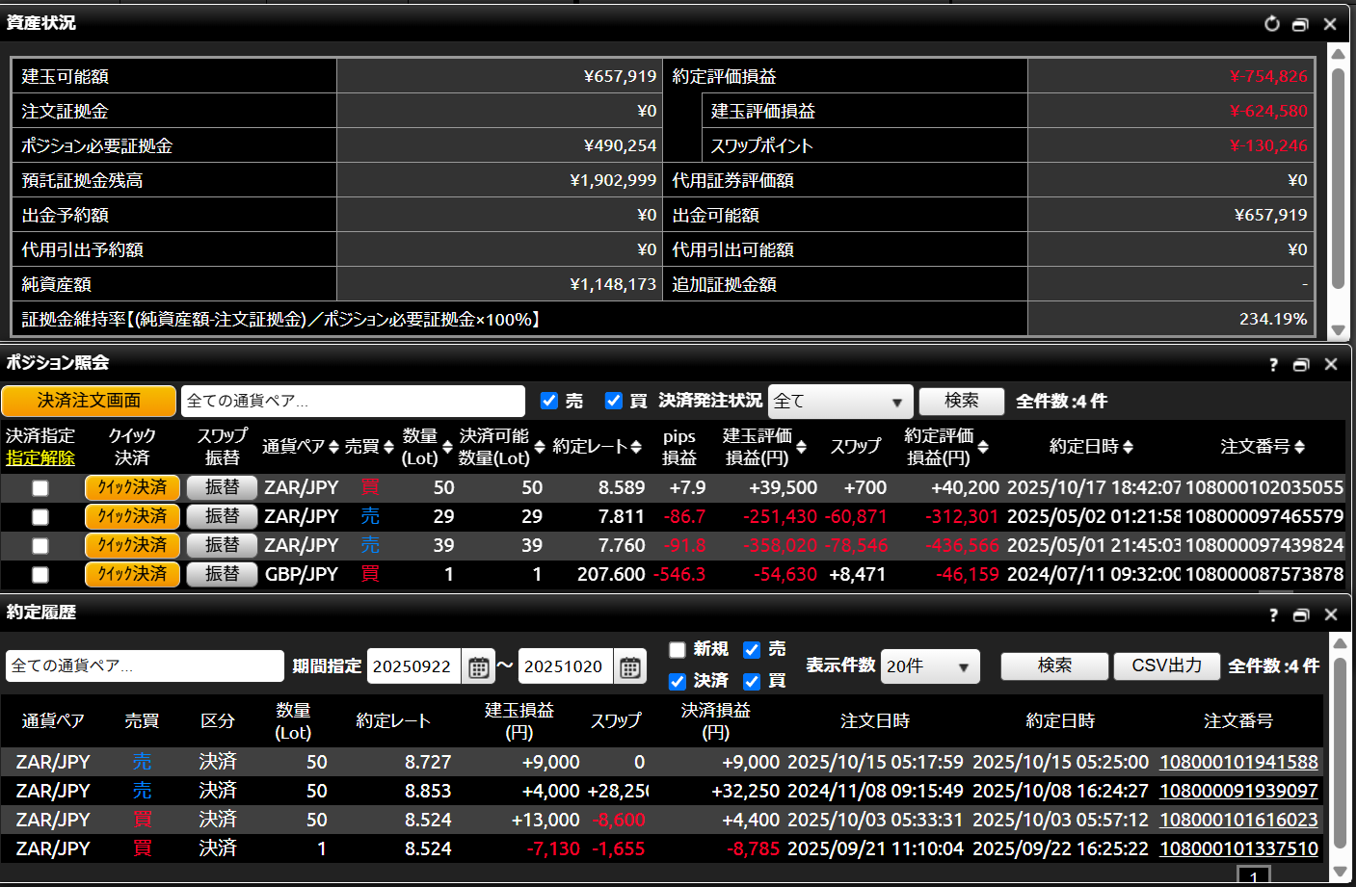Open the help icon in the ポジション照会 panel
The image size is (1356, 887).
(1273, 364)
